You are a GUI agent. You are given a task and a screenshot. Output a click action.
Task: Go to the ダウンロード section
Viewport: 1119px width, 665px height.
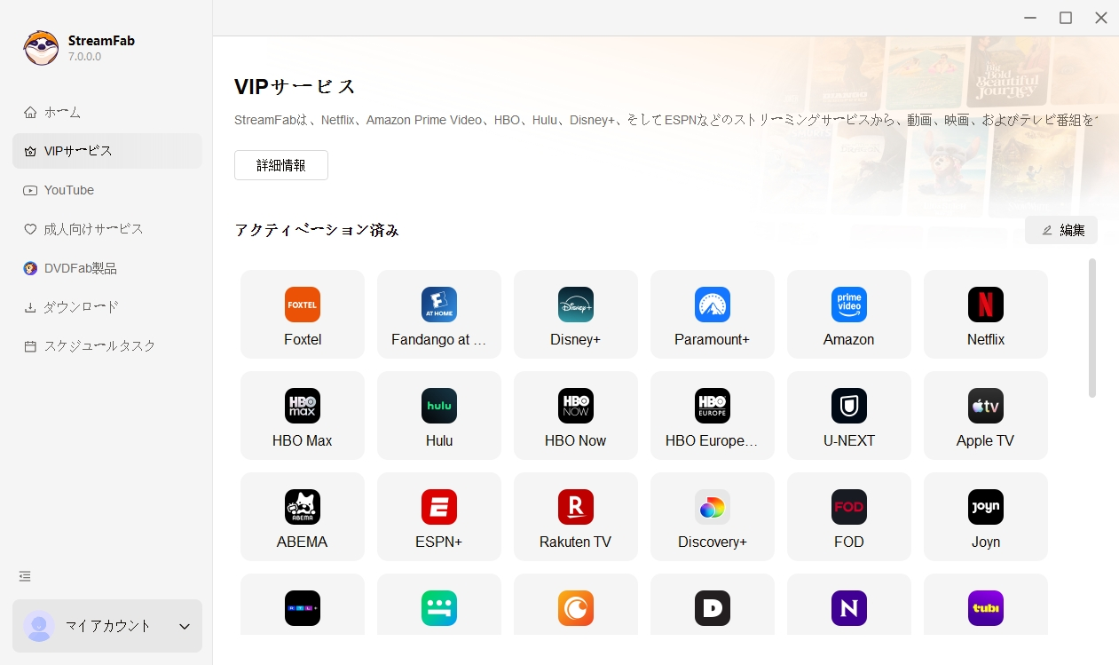coord(81,306)
